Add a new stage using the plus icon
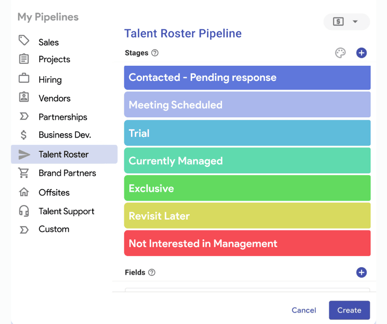The width and height of the screenshot is (387, 324). click(x=361, y=53)
